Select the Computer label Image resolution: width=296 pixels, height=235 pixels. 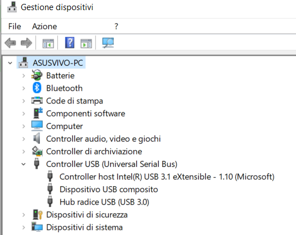pos(64,126)
